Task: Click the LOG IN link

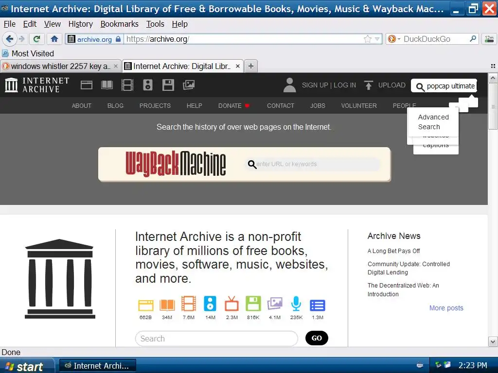Action: (x=345, y=85)
